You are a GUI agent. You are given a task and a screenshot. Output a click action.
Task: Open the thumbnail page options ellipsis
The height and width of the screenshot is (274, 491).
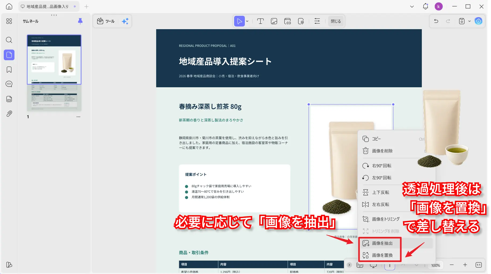(78, 117)
